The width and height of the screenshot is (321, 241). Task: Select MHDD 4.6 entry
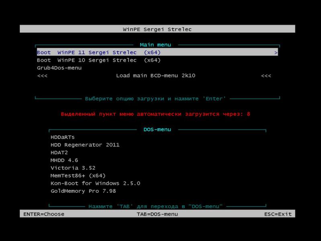[64, 160]
